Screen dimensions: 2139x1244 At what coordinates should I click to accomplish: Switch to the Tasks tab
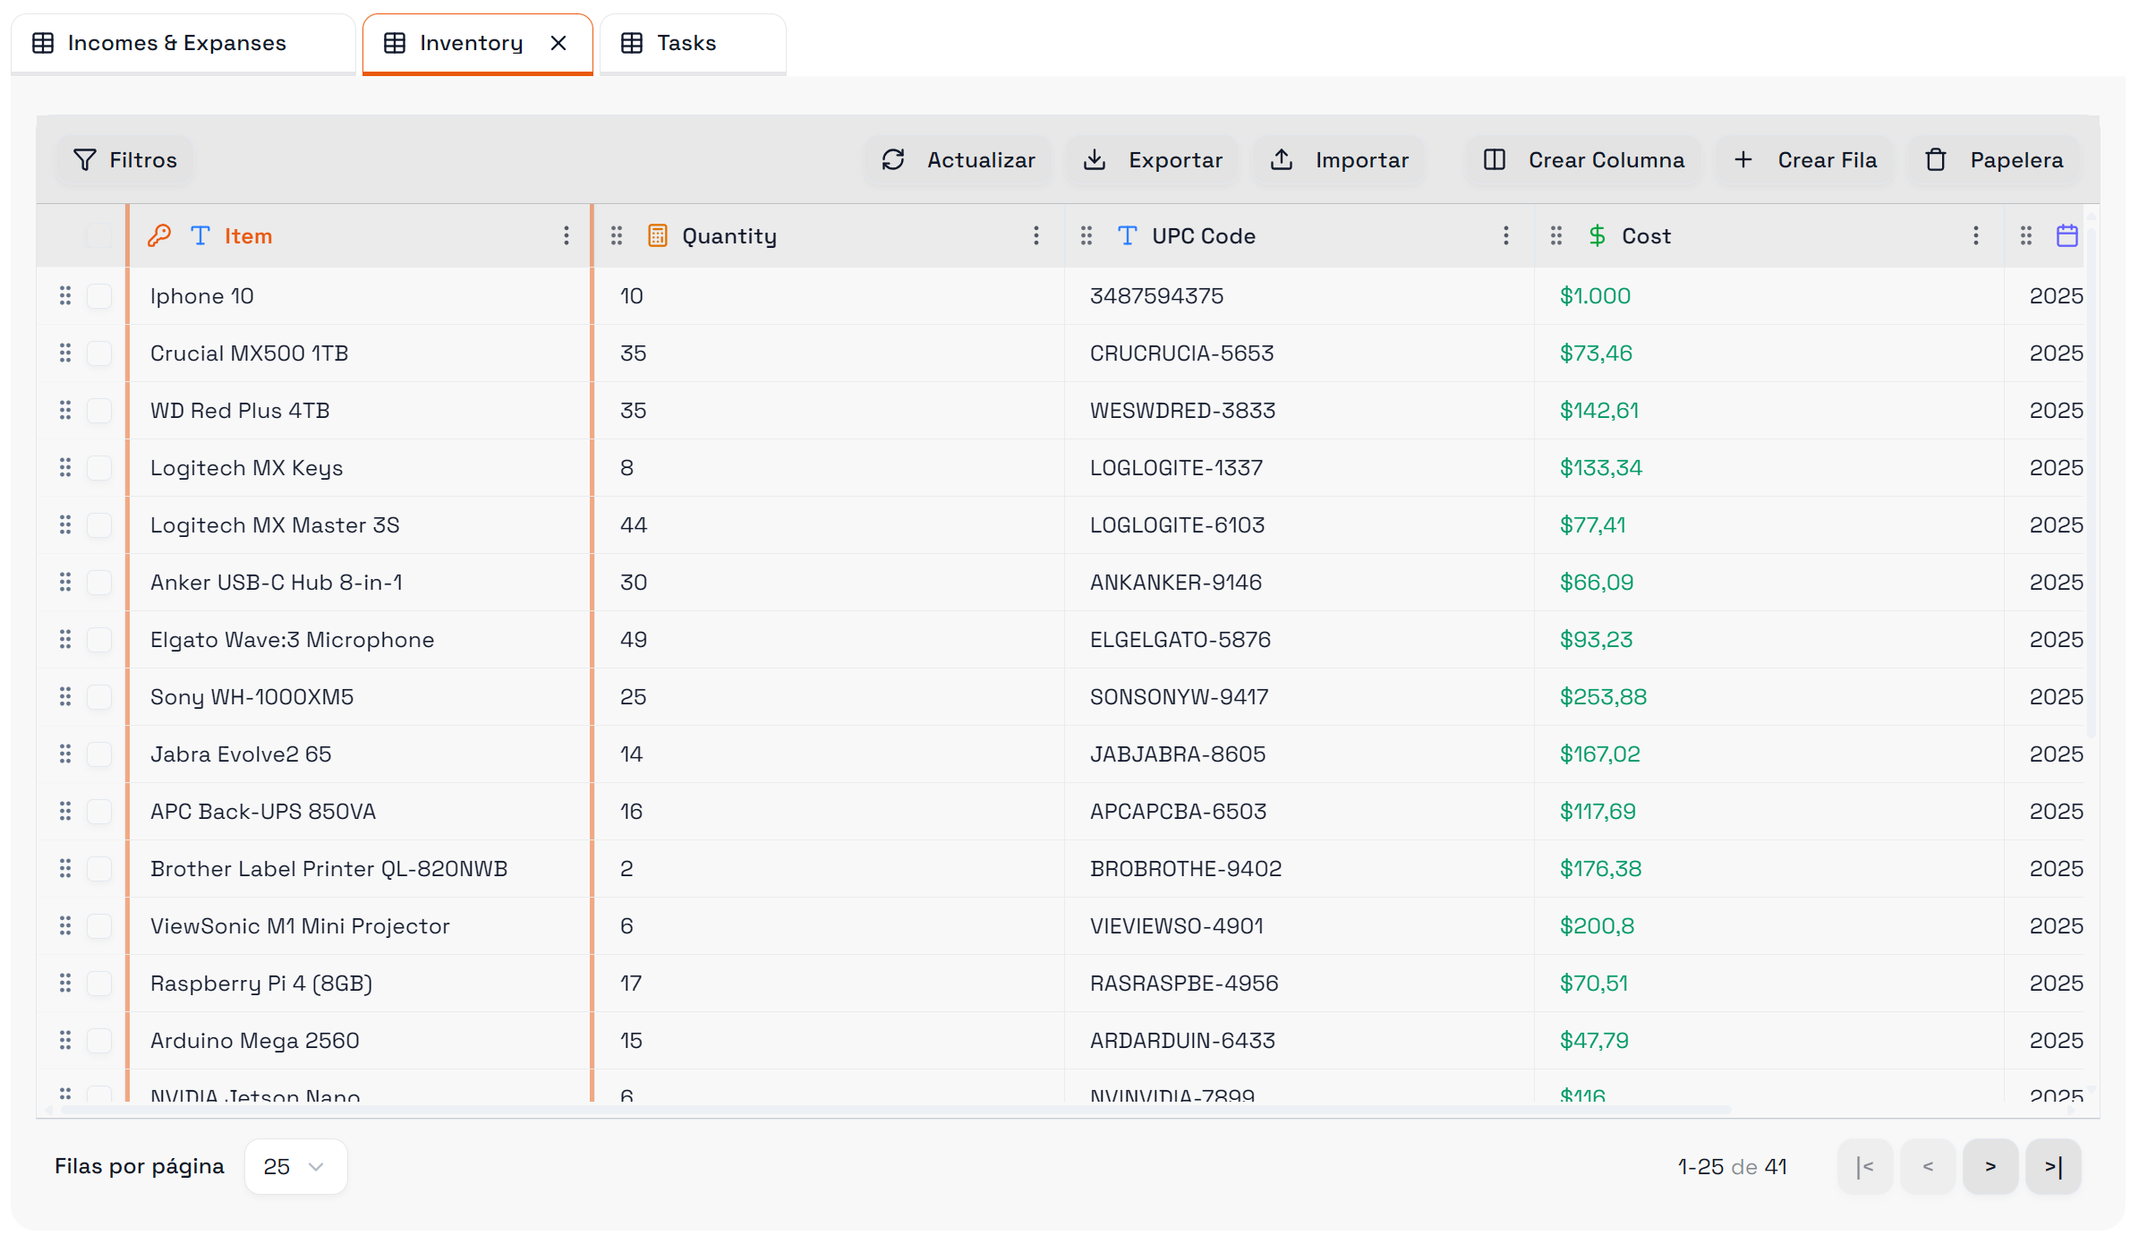pyautogui.click(x=686, y=43)
